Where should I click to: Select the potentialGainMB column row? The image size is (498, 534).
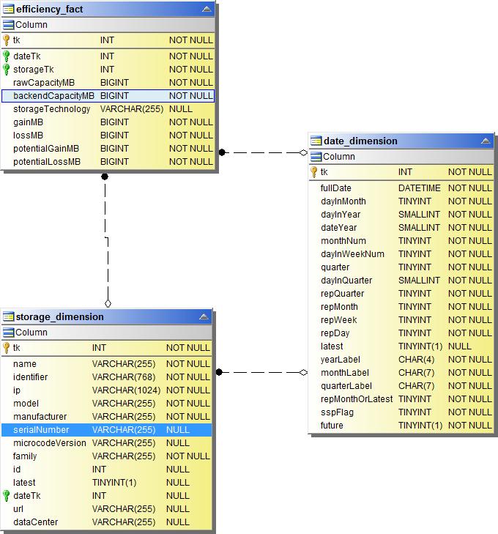(x=108, y=149)
